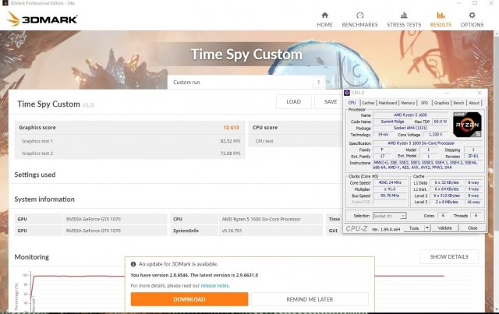
Task: Open the release notes link
Action: (214, 285)
